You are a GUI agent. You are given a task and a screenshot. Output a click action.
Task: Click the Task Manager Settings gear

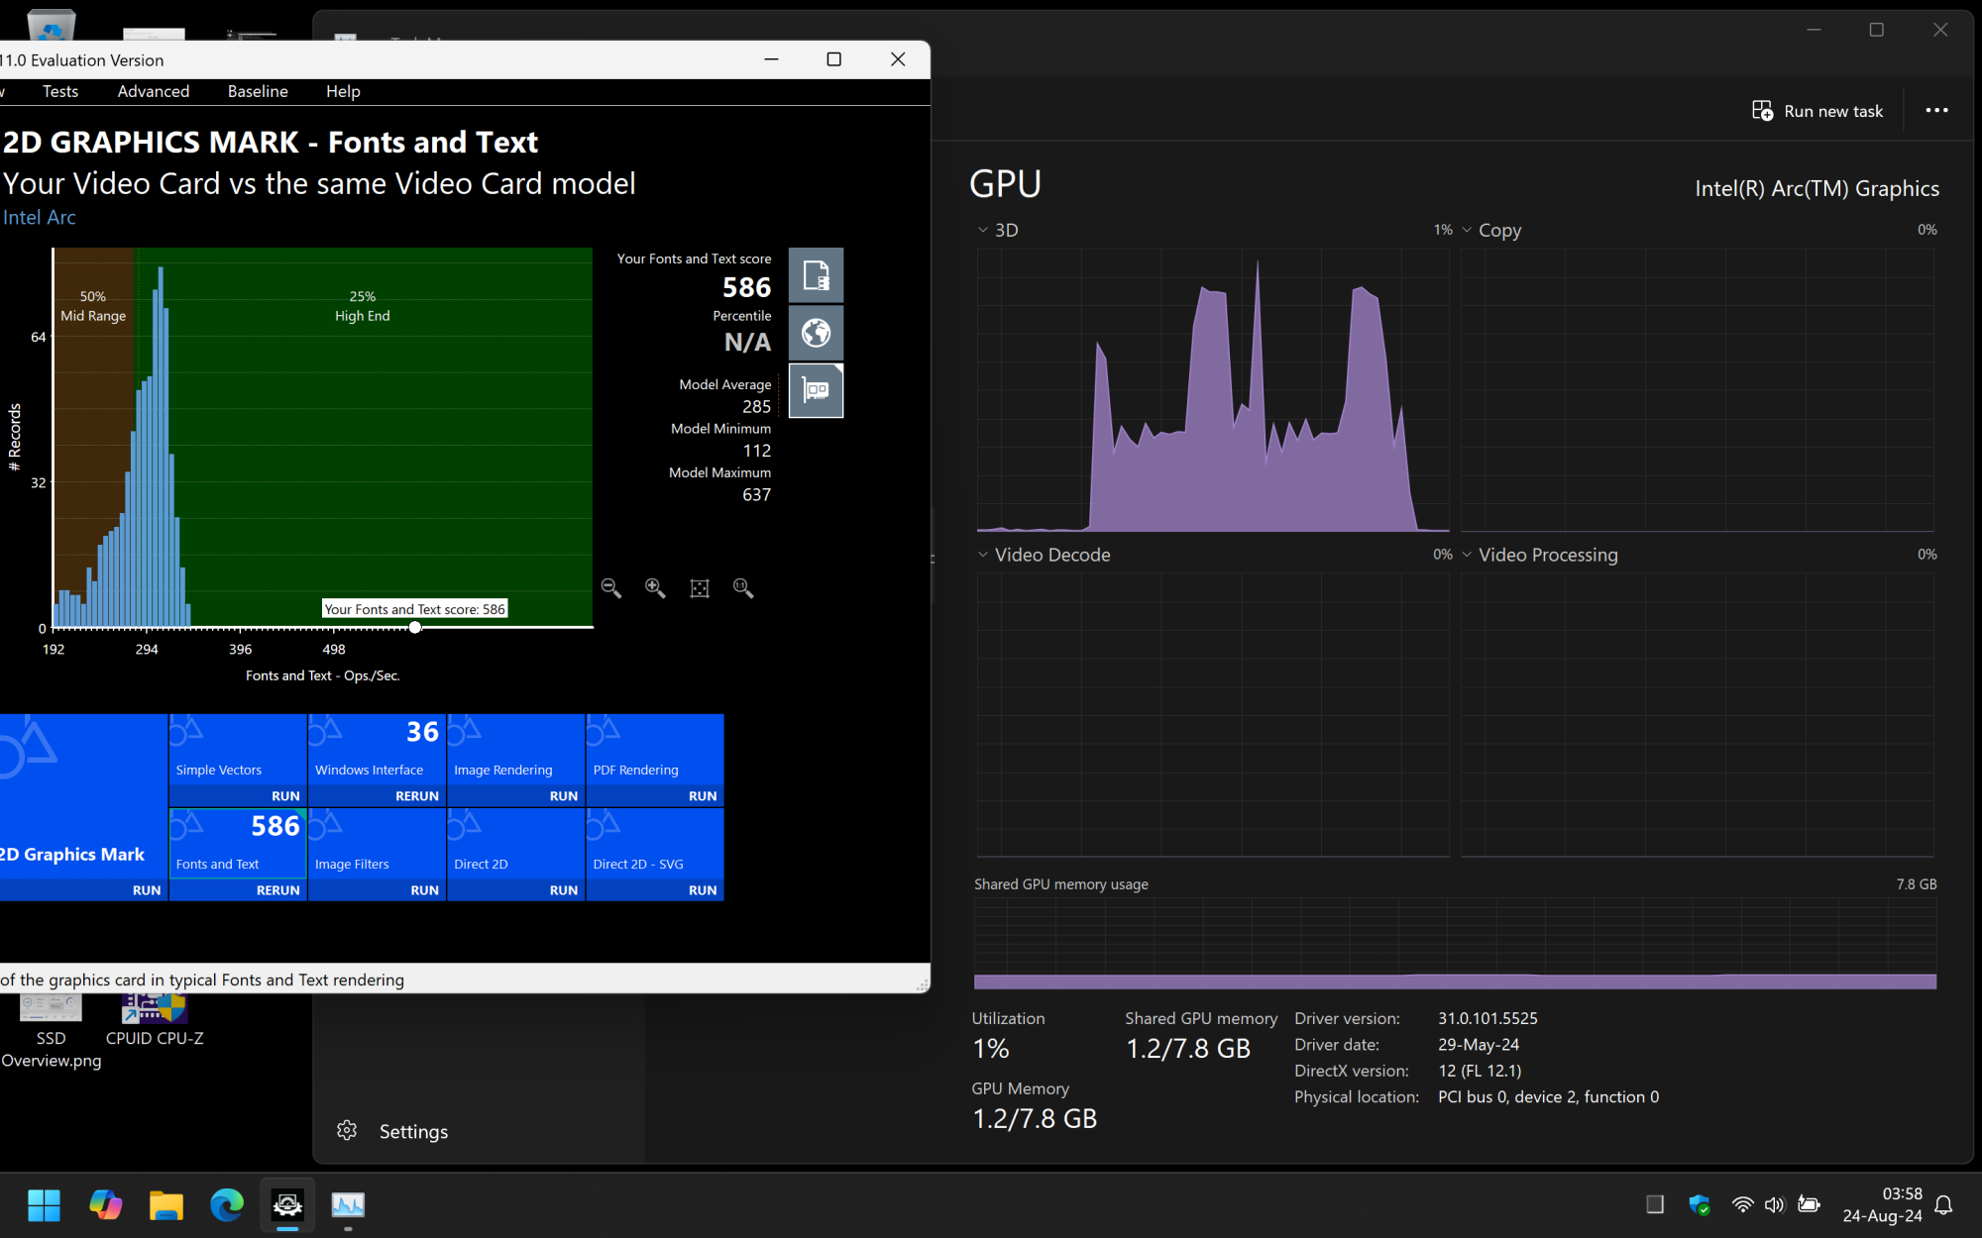click(347, 1130)
